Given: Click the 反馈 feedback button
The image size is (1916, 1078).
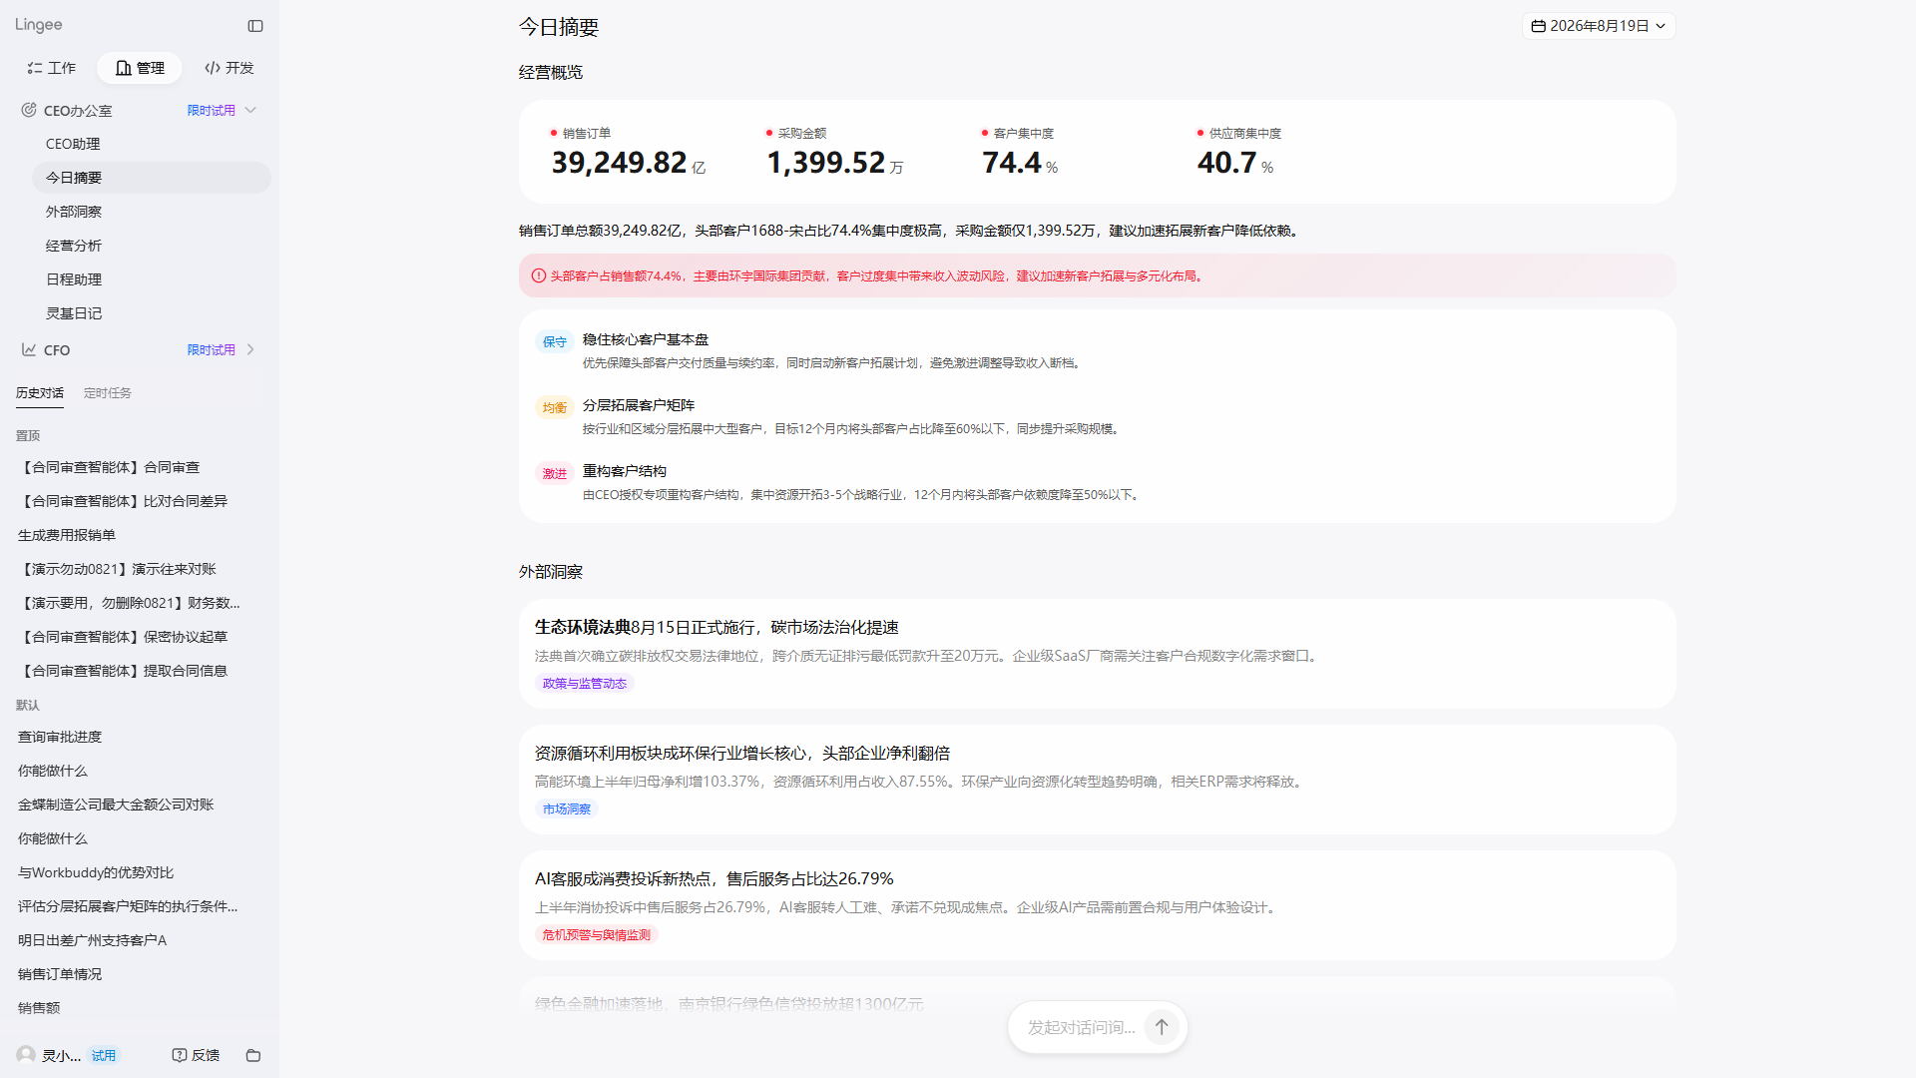Looking at the screenshot, I should click(x=196, y=1055).
